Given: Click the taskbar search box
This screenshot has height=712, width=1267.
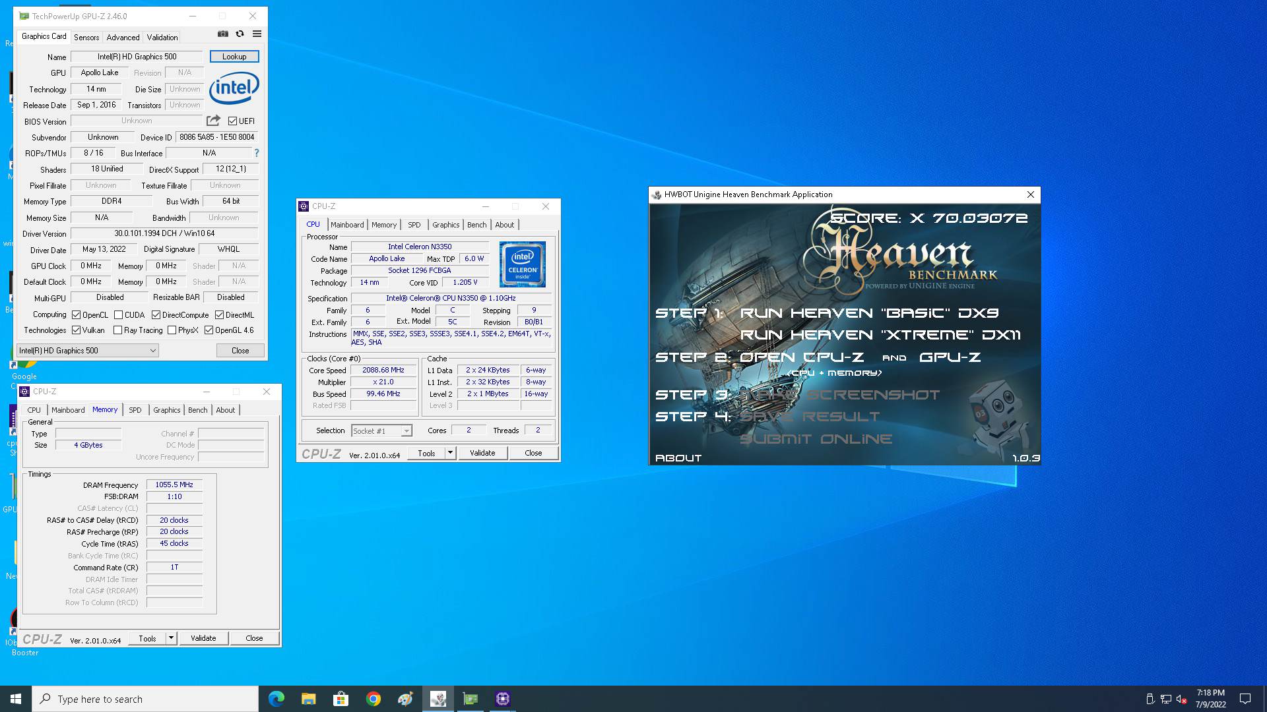Looking at the screenshot, I should point(145,699).
